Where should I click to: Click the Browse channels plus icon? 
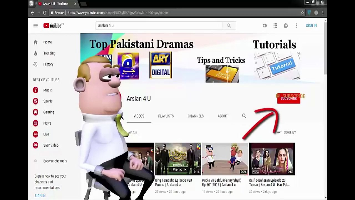point(35,161)
